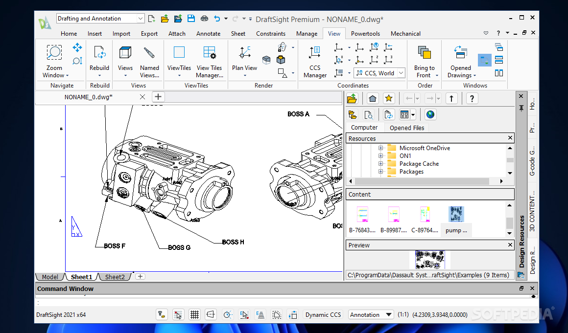Click the Rebuild icon

(99, 53)
